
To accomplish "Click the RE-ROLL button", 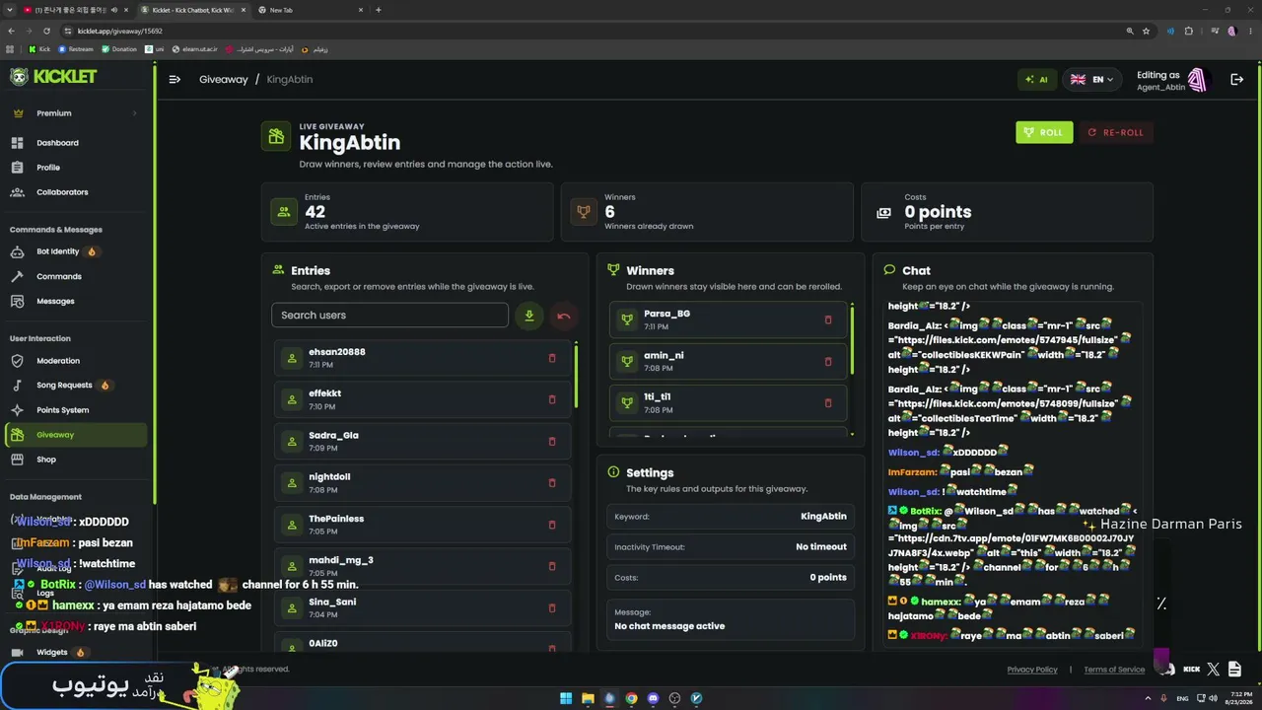I will click(x=1116, y=132).
